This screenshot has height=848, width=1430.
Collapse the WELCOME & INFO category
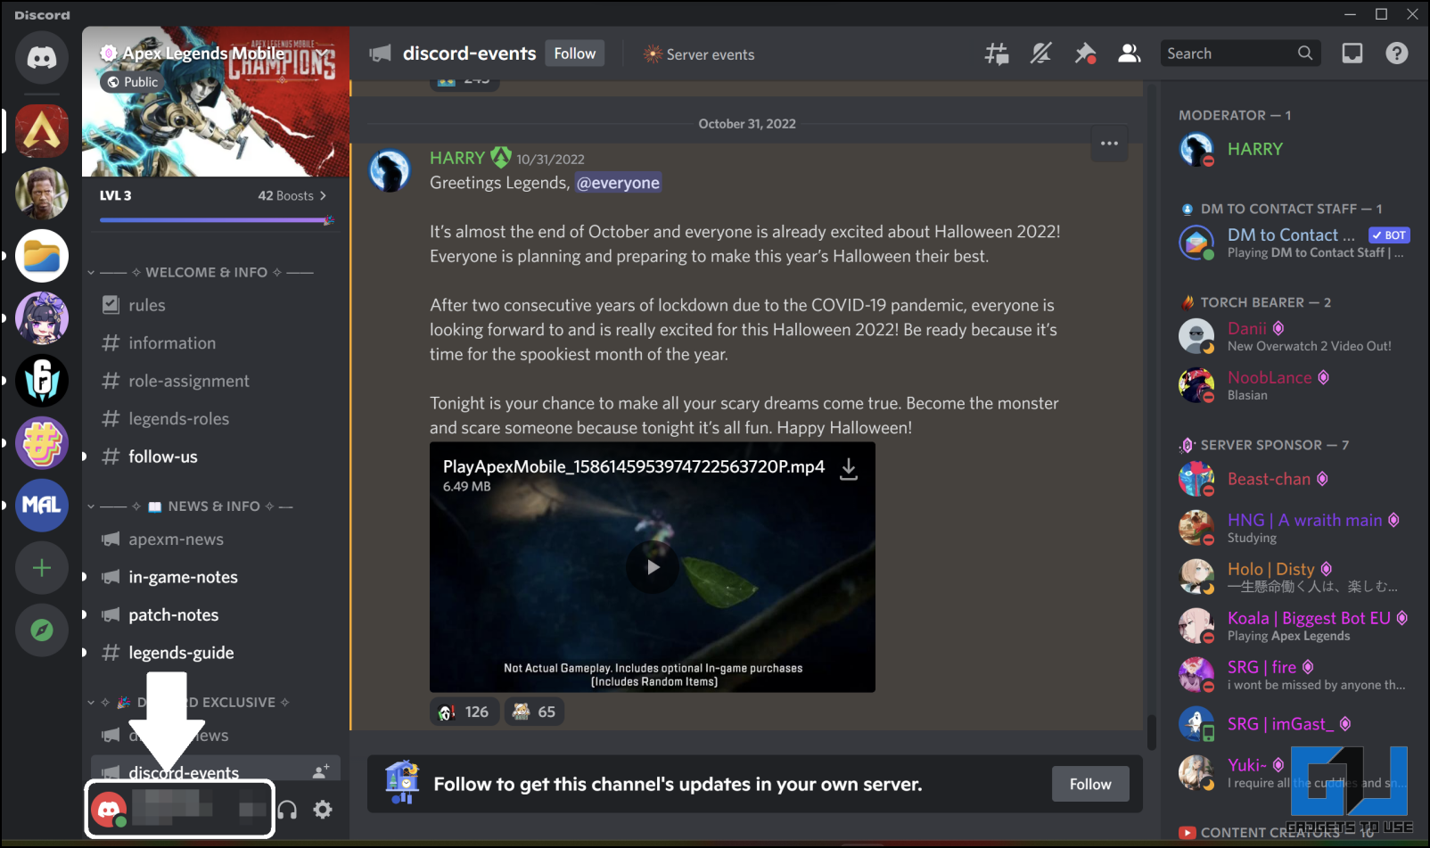(x=205, y=272)
